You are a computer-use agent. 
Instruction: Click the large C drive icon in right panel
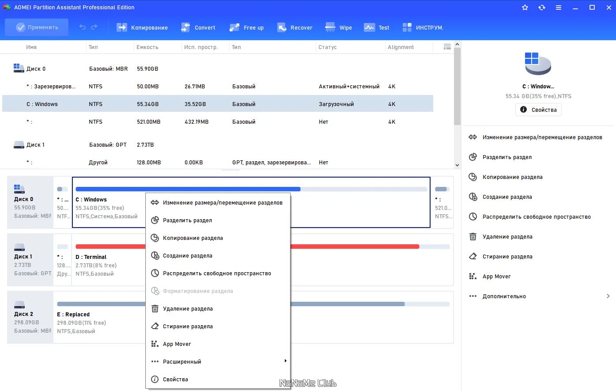coord(538,64)
